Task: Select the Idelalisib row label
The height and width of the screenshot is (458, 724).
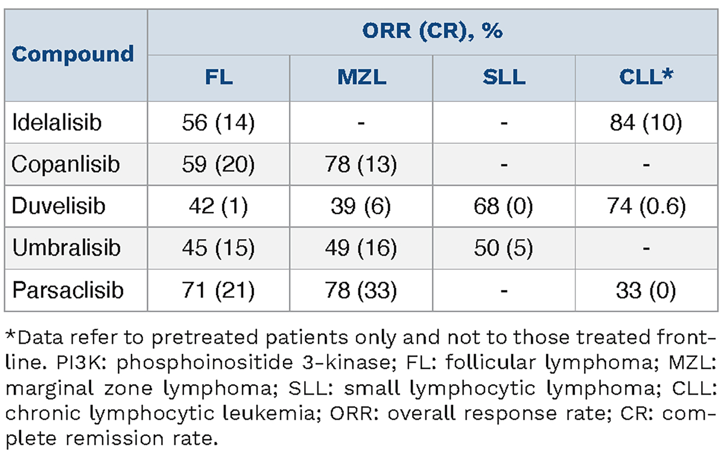Action: 57,122
